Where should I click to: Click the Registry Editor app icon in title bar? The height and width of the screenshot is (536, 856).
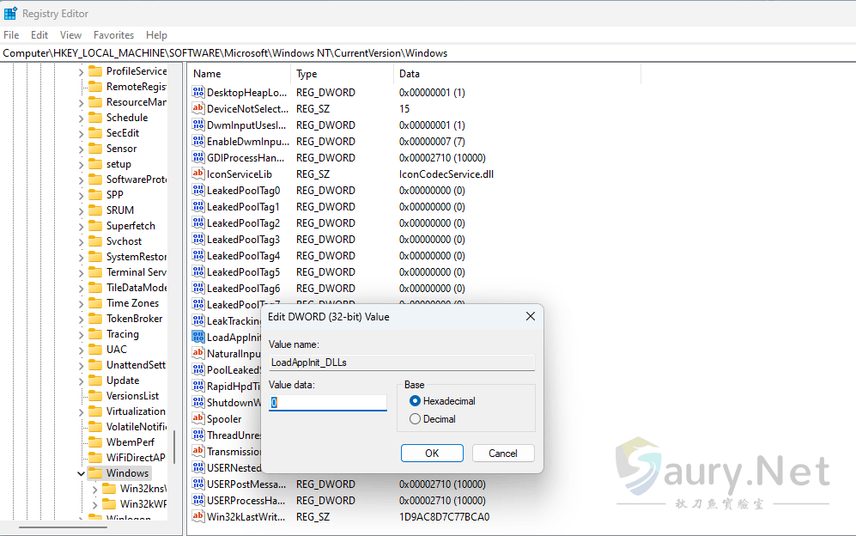10,14
